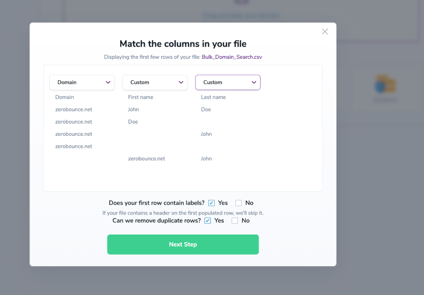Click John in the First name column
Image resolution: width=424 pixels, height=295 pixels.
tap(134, 109)
